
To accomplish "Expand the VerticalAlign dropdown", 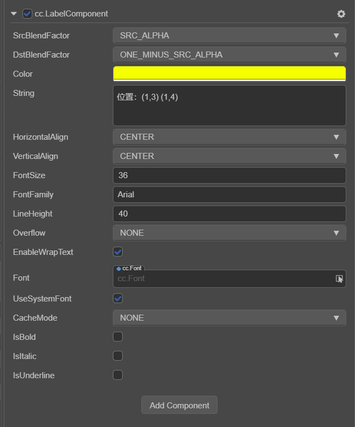I will (x=229, y=156).
